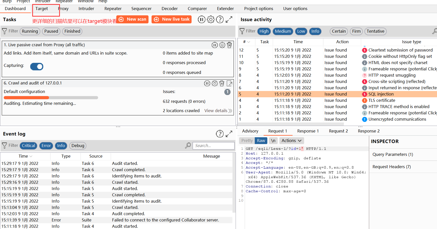Toggle the Critical event log filter
This screenshot has height=229, width=437.
(28, 146)
